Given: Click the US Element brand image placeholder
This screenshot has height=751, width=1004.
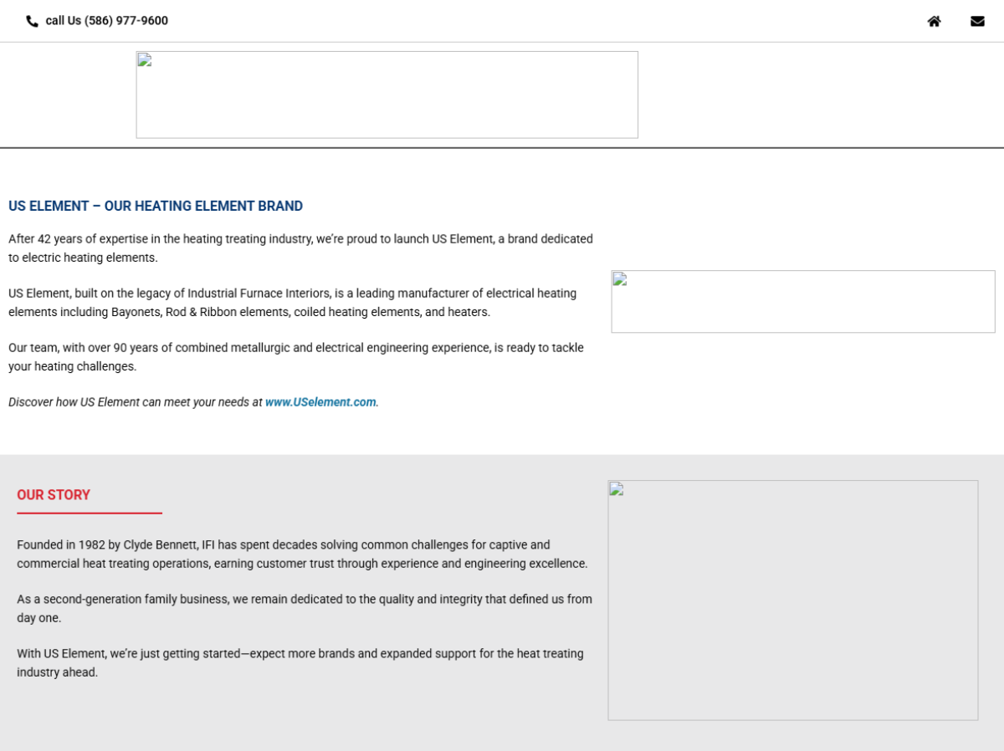Looking at the screenshot, I should click(x=803, y=301).
